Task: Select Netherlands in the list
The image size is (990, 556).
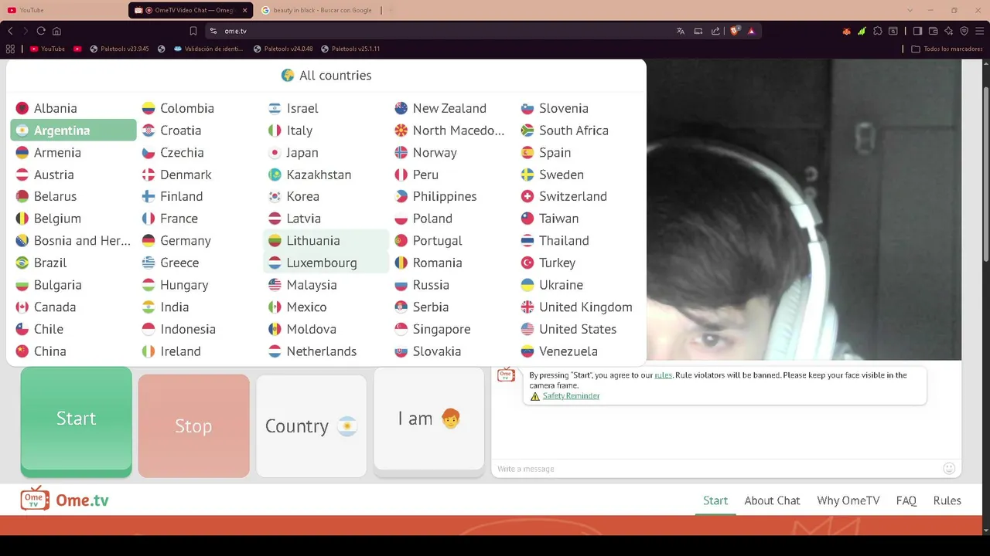Action: [x=326, y=351]
